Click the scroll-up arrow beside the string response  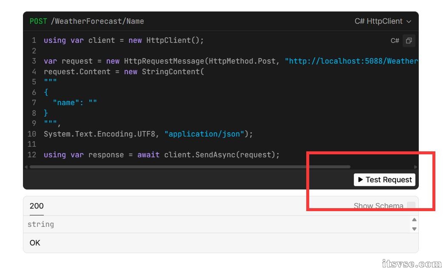pyautogui.click(x=414, y=220)
